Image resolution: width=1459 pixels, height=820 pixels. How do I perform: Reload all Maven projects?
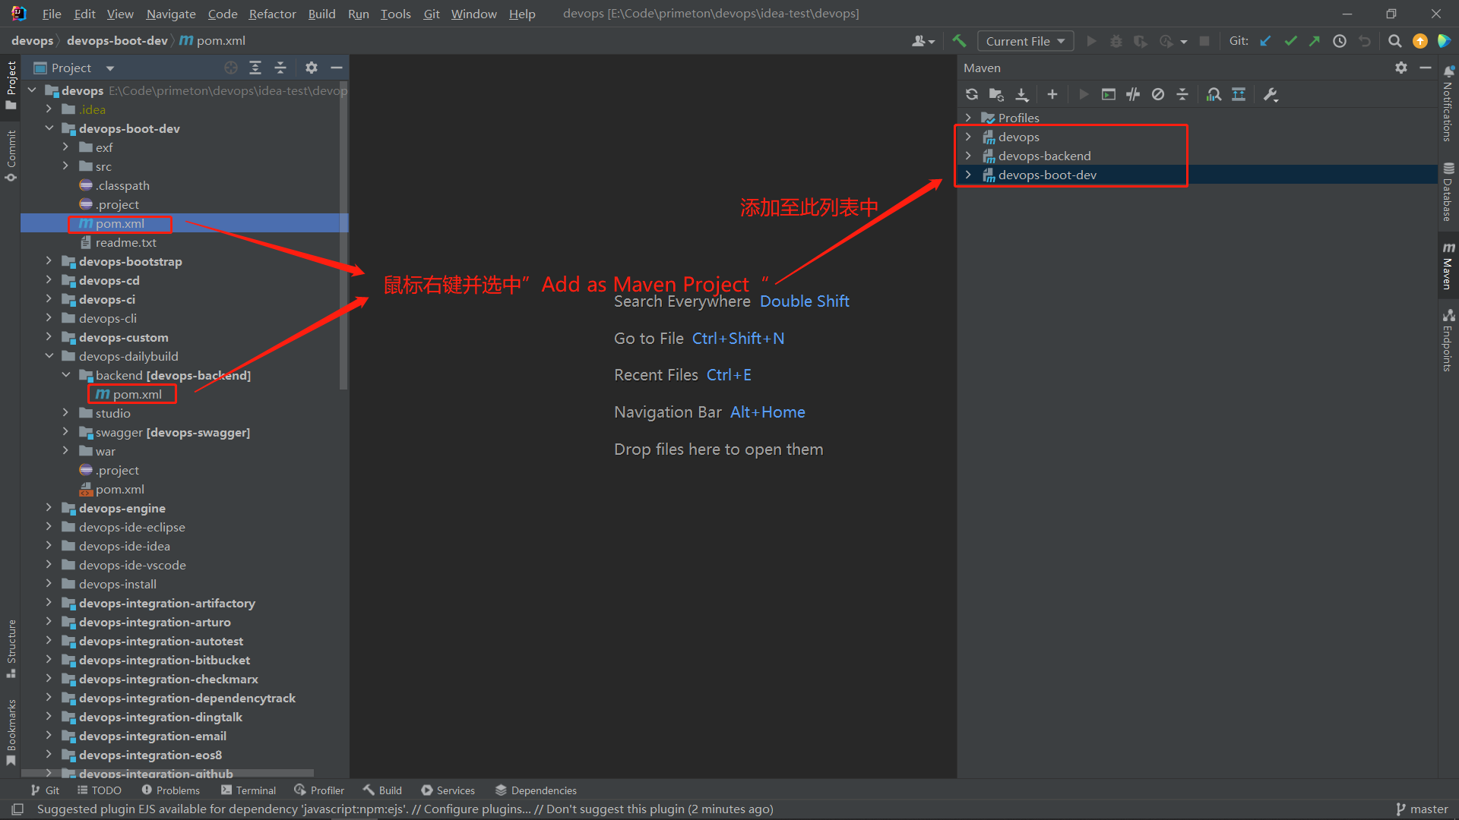(x=972, y=94)
